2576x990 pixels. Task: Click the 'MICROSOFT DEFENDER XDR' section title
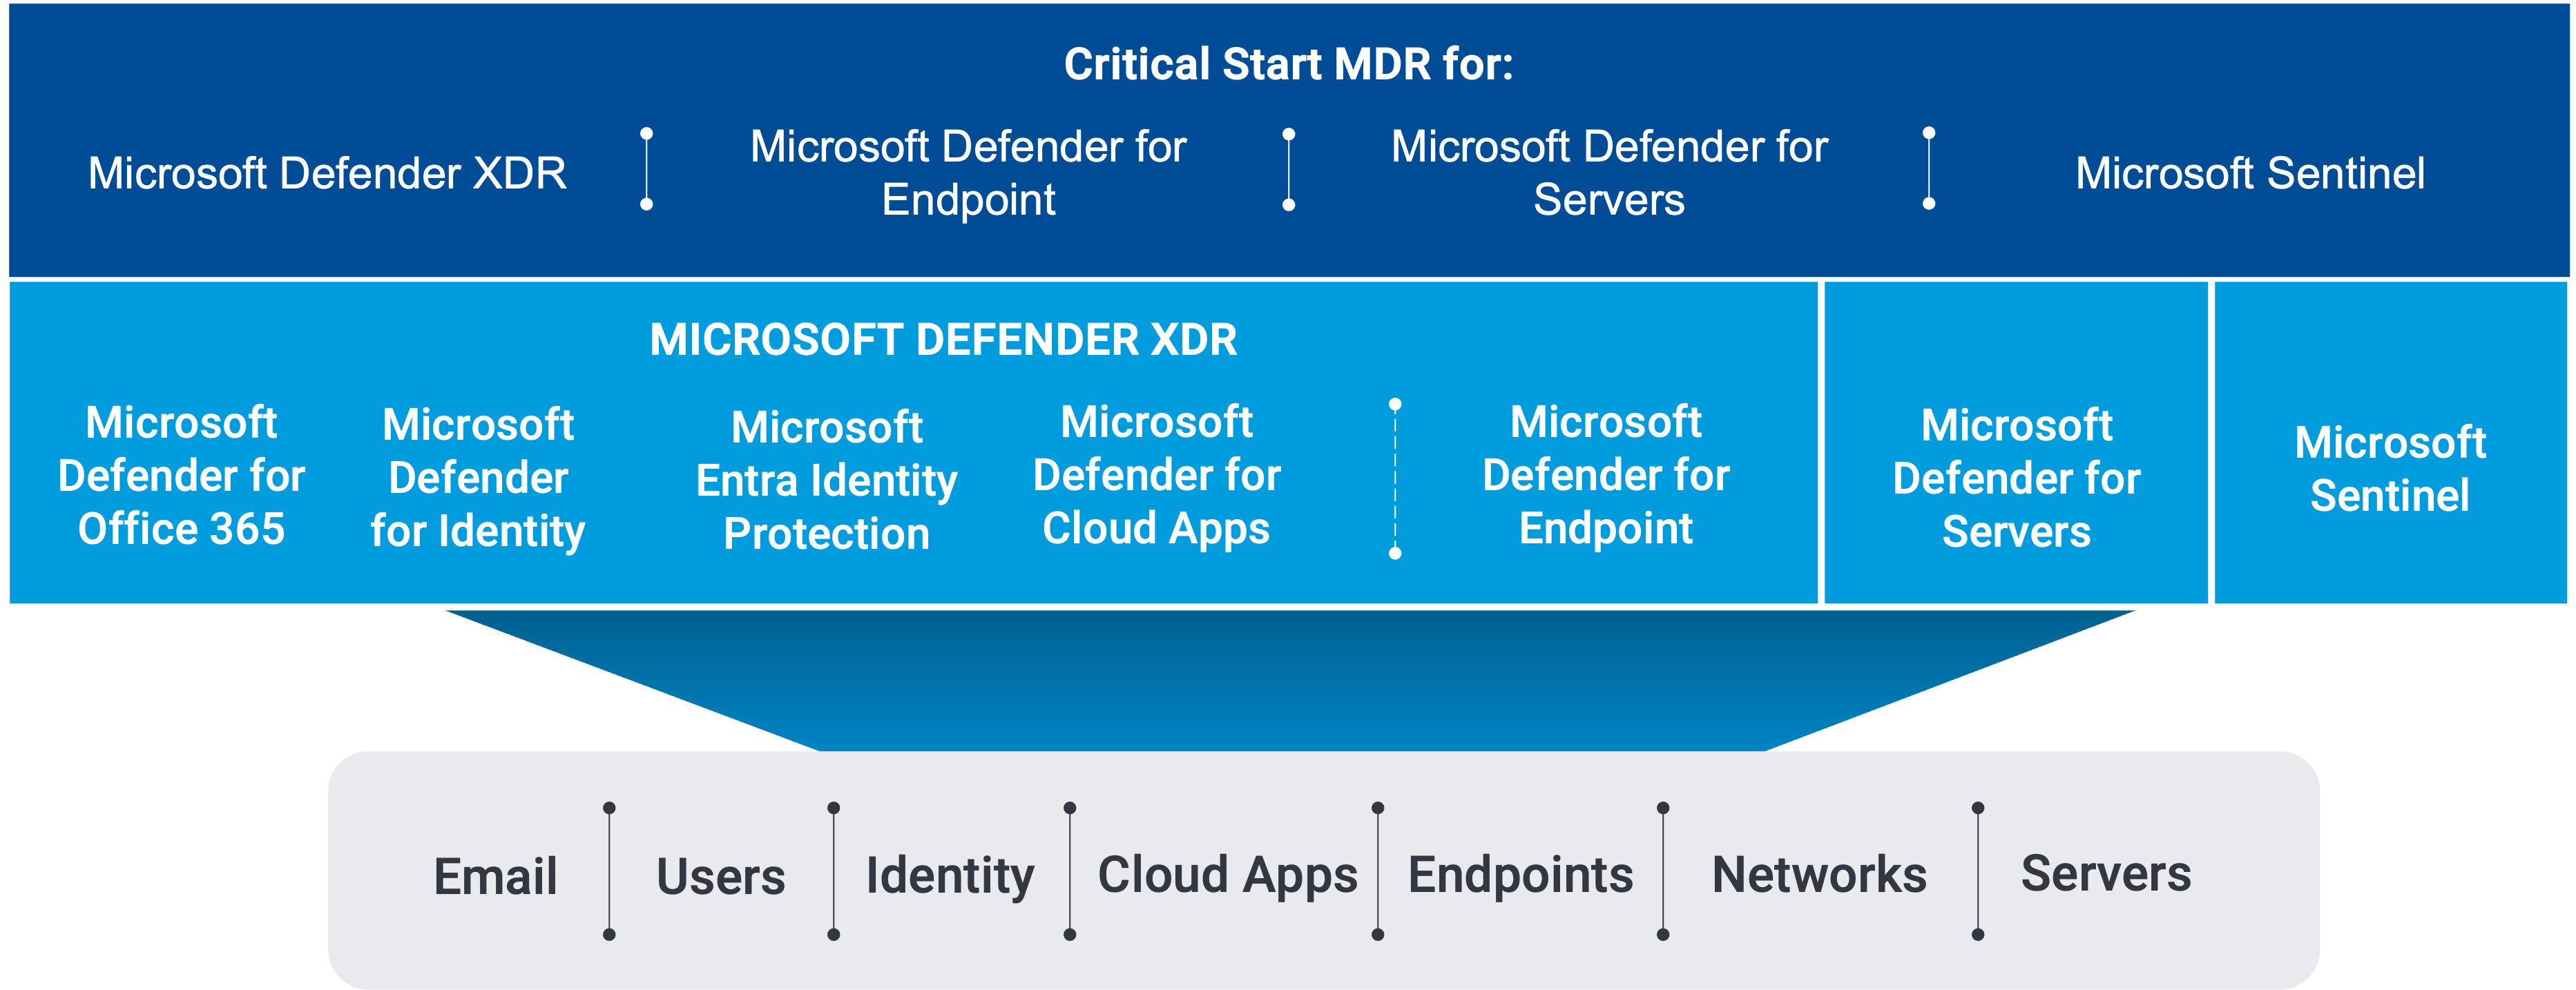[943, 340]
